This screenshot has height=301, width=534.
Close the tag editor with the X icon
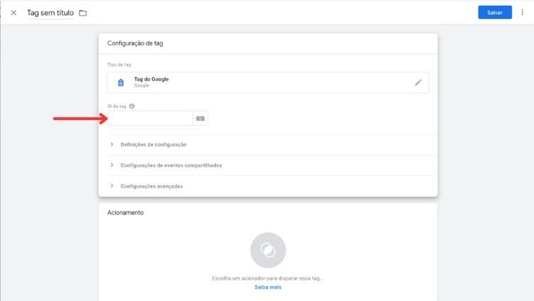(14, 13)
